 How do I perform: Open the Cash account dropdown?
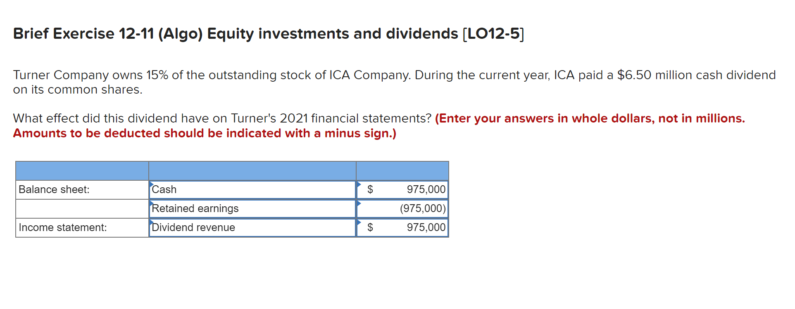point(252,189)
